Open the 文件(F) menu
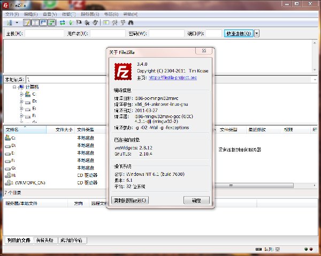Image resolution: width=321 pixels, height=256 pixels. pyautogui.click(x=12, y=14)
